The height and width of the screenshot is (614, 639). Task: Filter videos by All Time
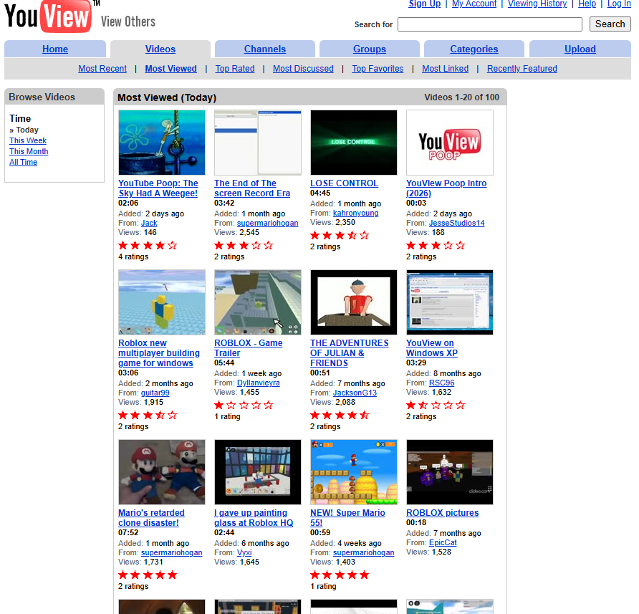(23, 162)
